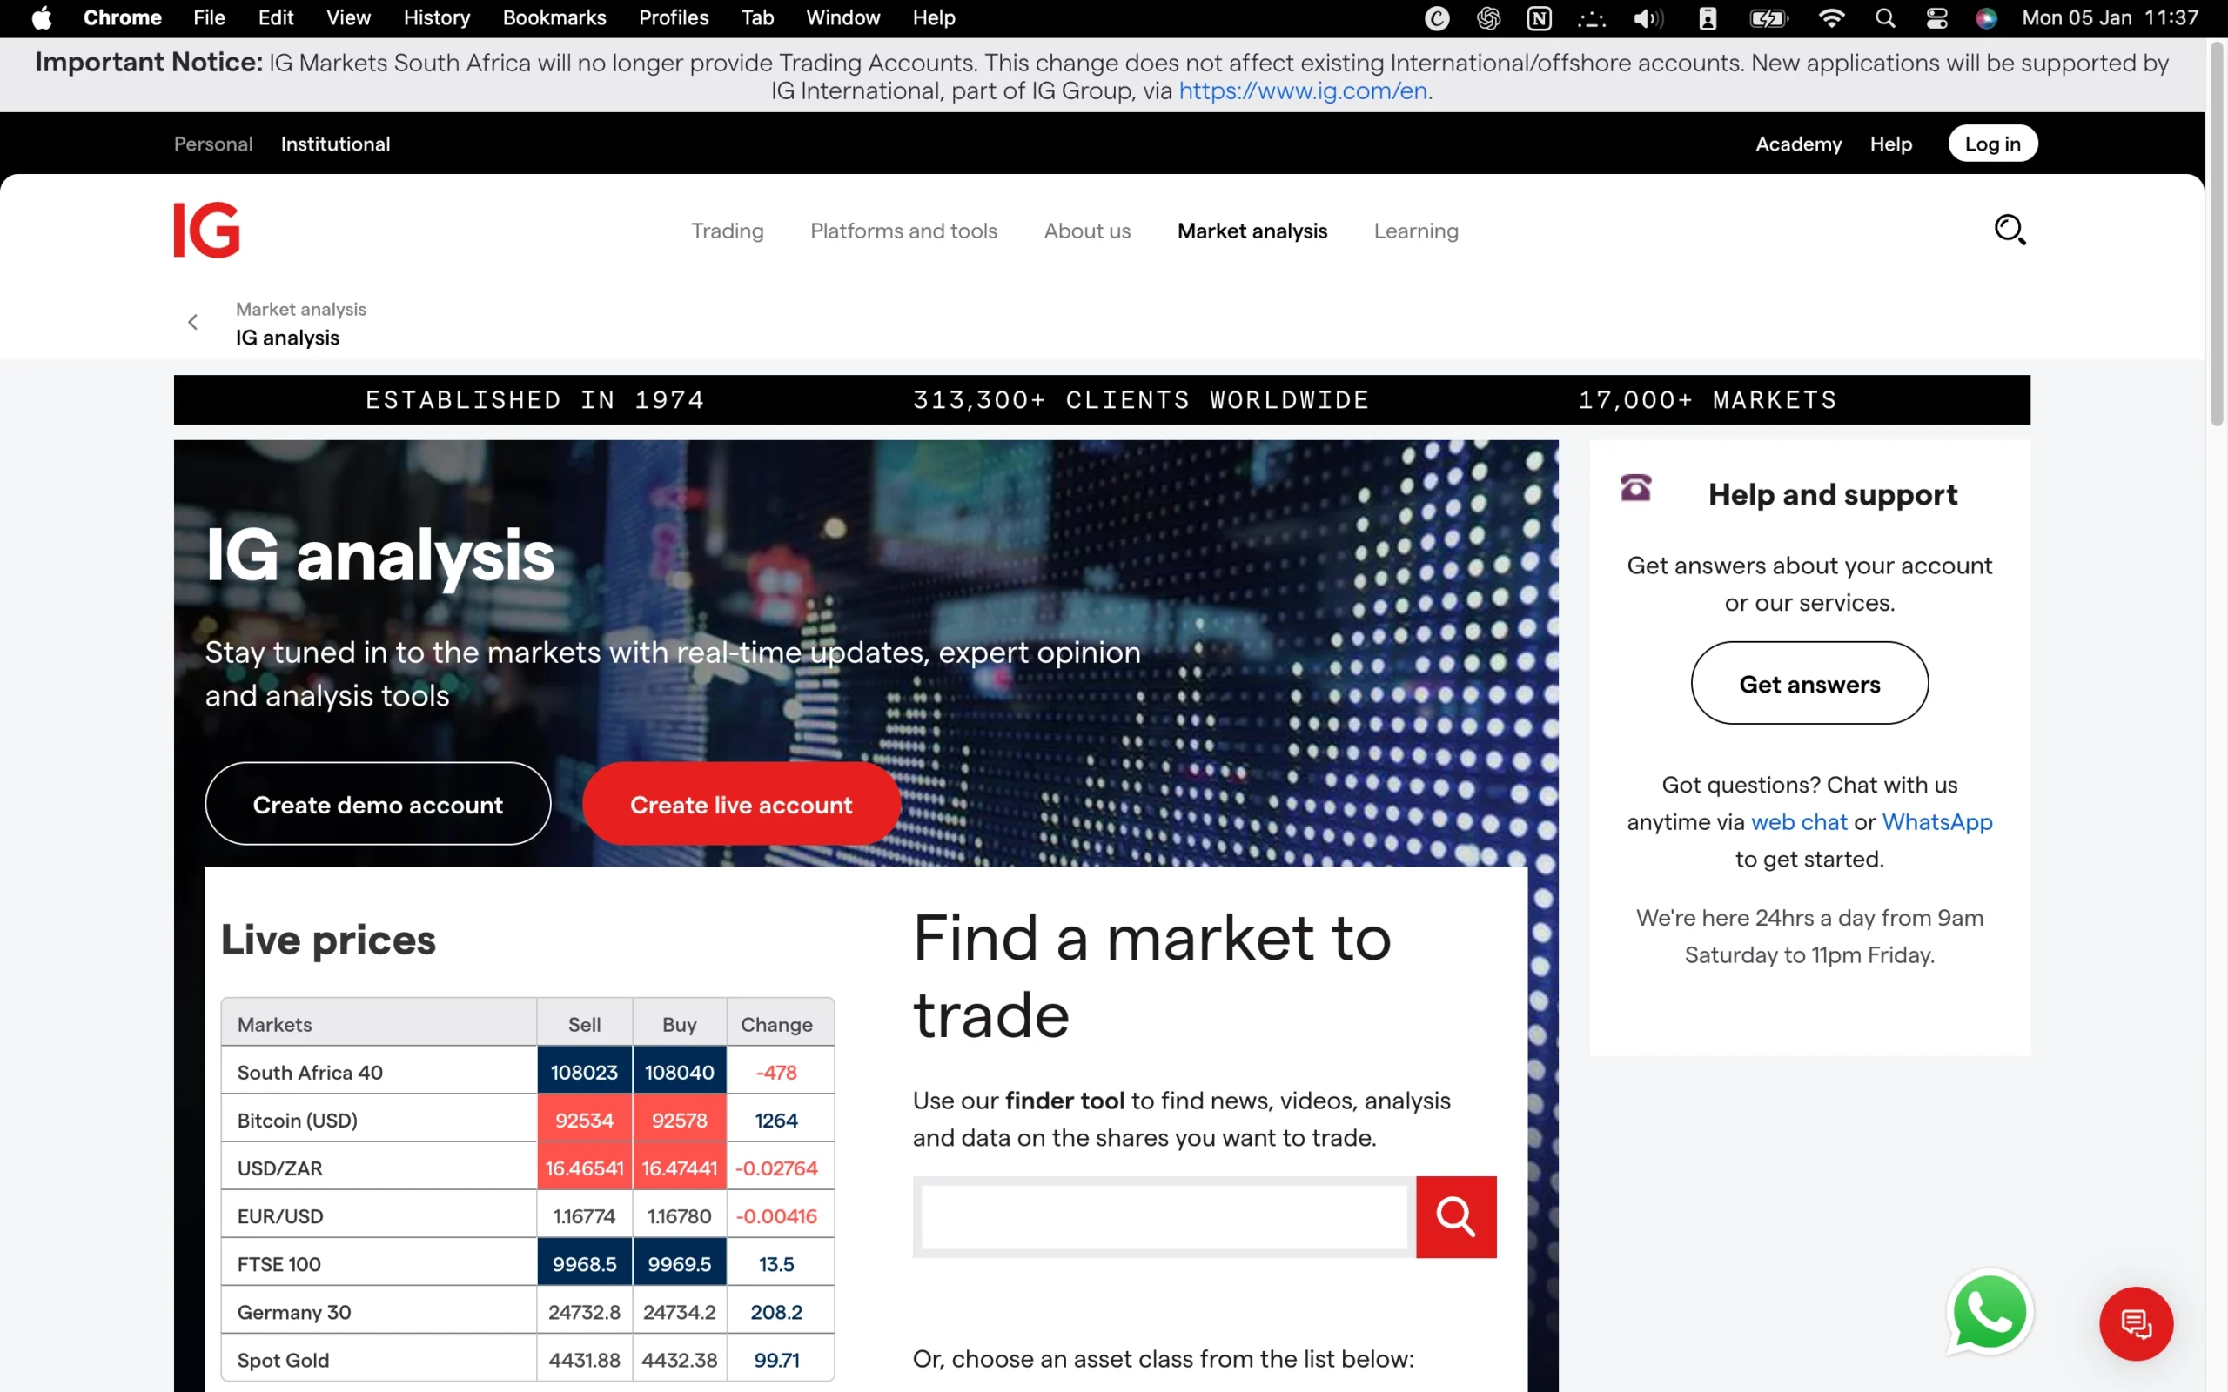Open Control Center from the menu bar
The image size is (2228, 1392).
click(1937, 17)
